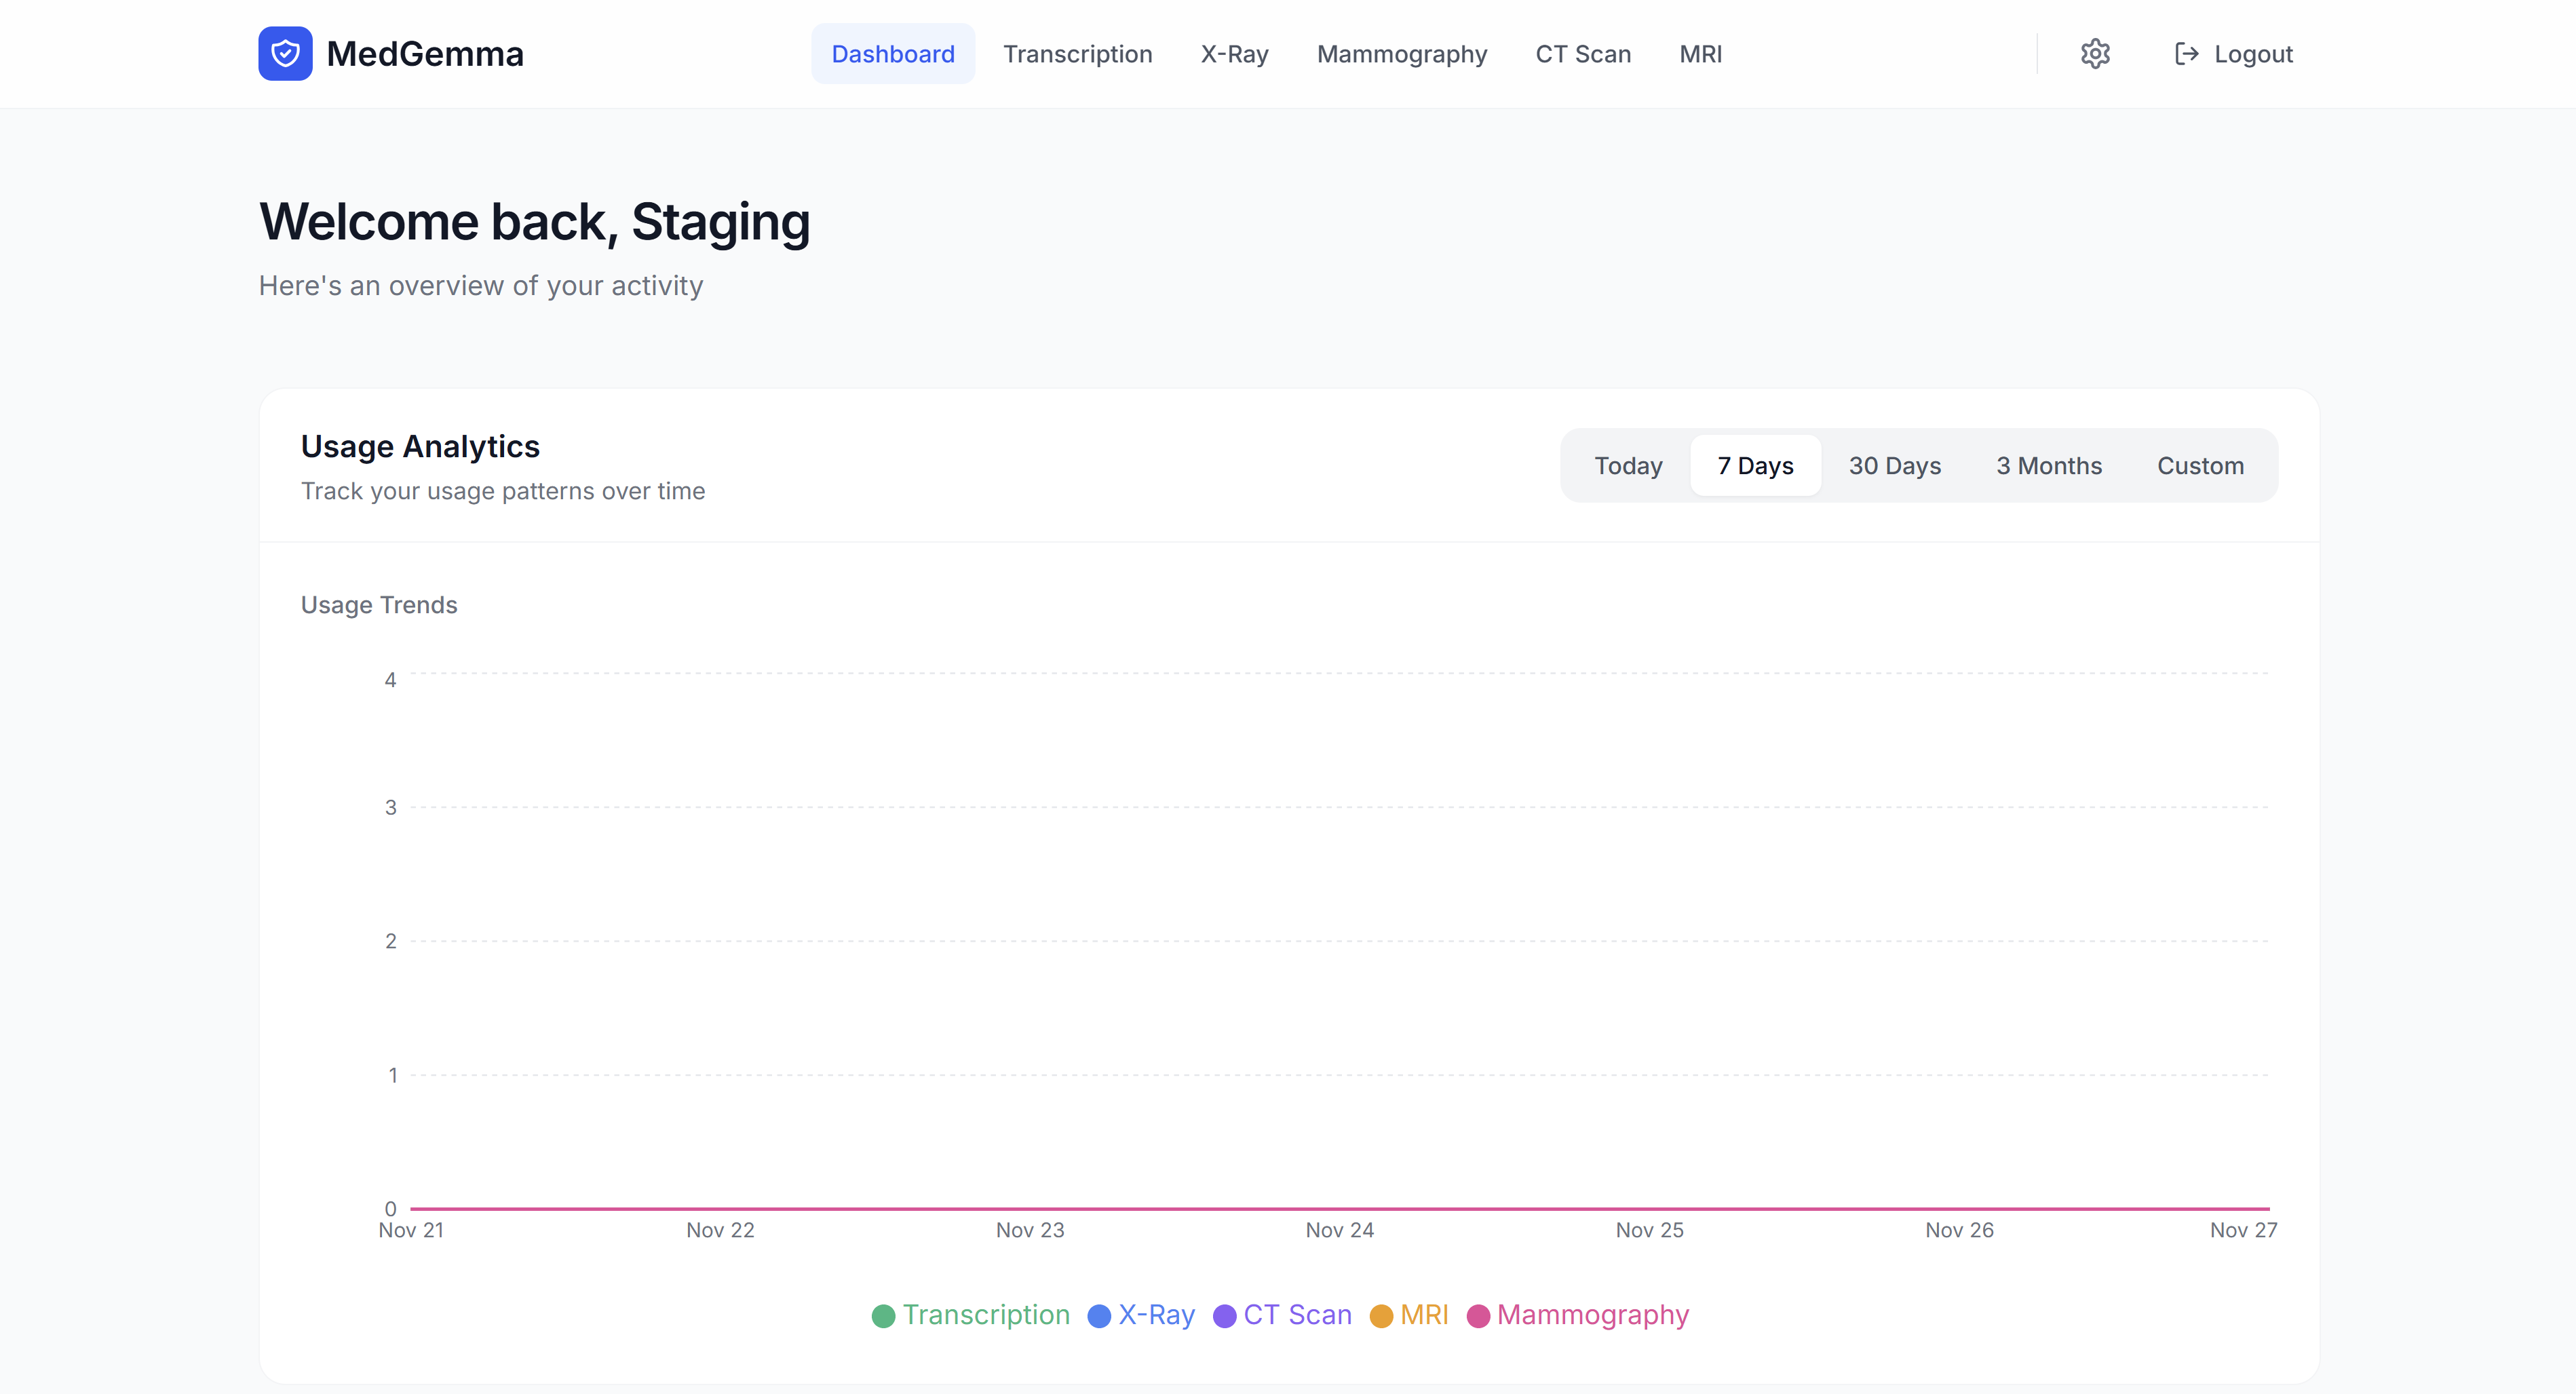Viewport: 2576px width, 1394px height.
Task: Open the Transcription navigation tab
Action: [1078, 53]
